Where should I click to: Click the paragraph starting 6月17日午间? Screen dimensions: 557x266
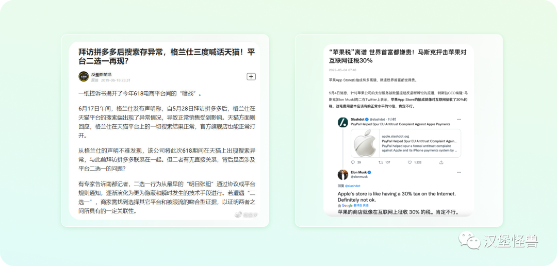(x=167, y=122)
